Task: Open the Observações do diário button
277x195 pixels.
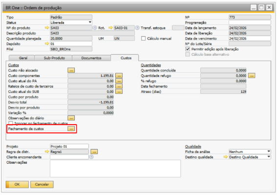Action: 71,118
